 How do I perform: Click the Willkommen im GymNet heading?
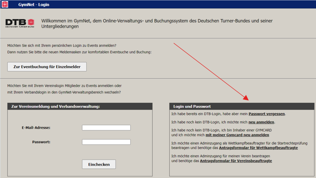(x=157, y=23)
